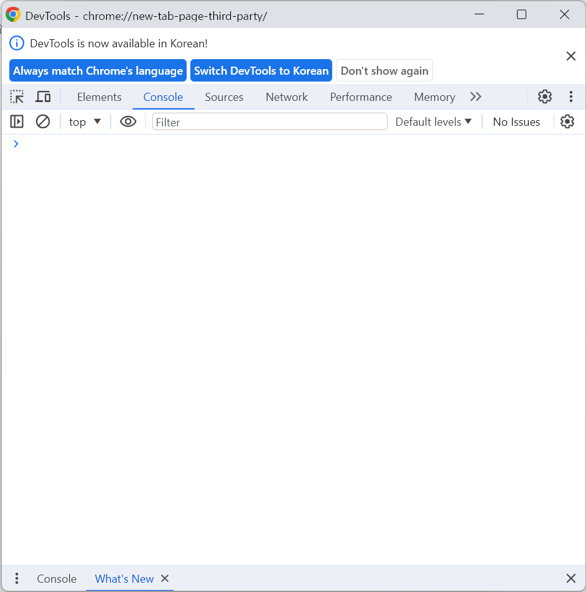Click the info icon in the language infobar
Viewport: 586px width, 592px height.
[x=17, y=44]
